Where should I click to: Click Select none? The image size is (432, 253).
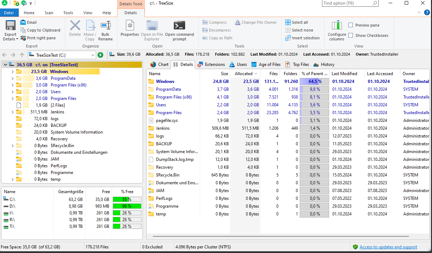click(299, 30)
